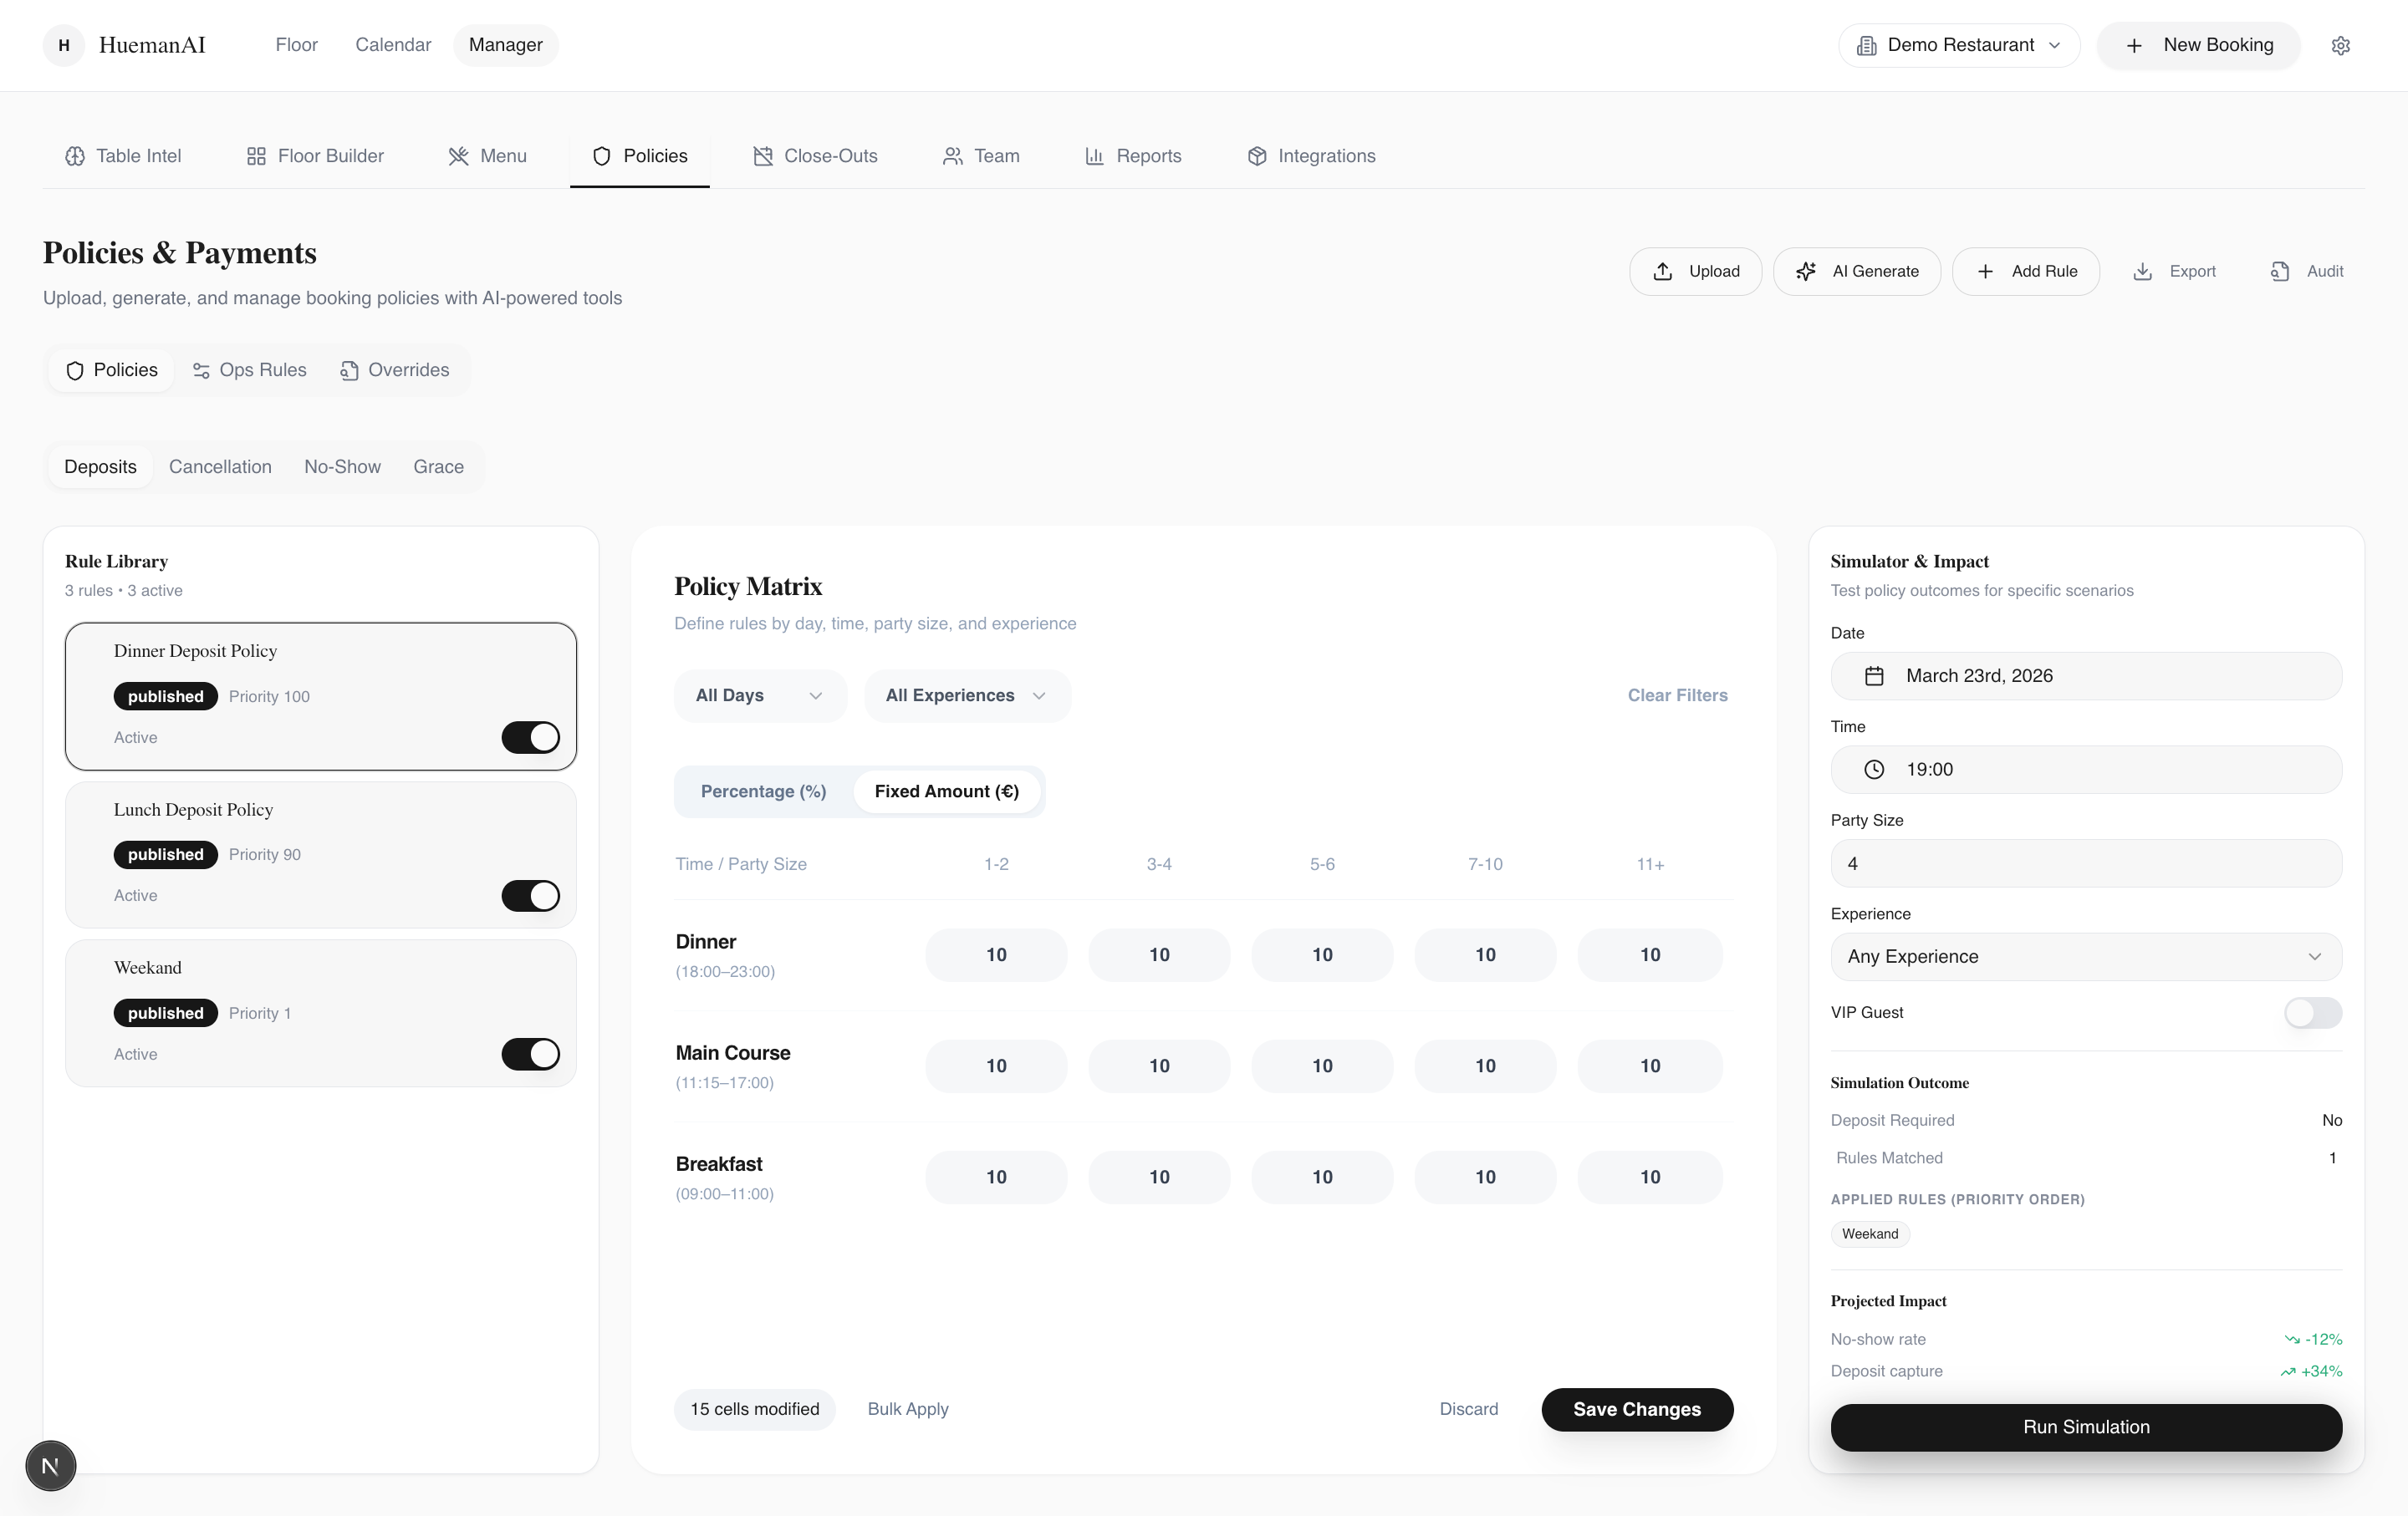Click the Clear Filters link
This screenshot has width=2408, height=1516.
coord(1677,695)
